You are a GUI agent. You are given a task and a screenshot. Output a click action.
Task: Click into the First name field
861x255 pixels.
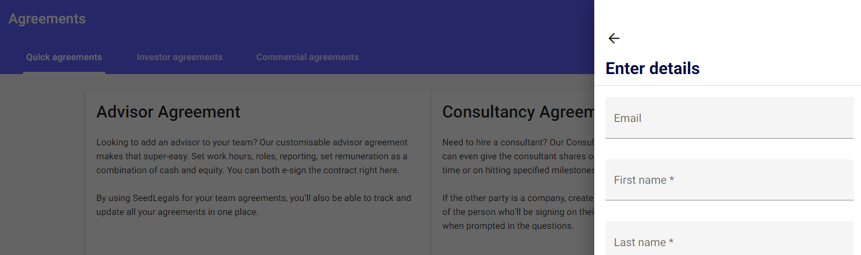[x=729, y=180]
